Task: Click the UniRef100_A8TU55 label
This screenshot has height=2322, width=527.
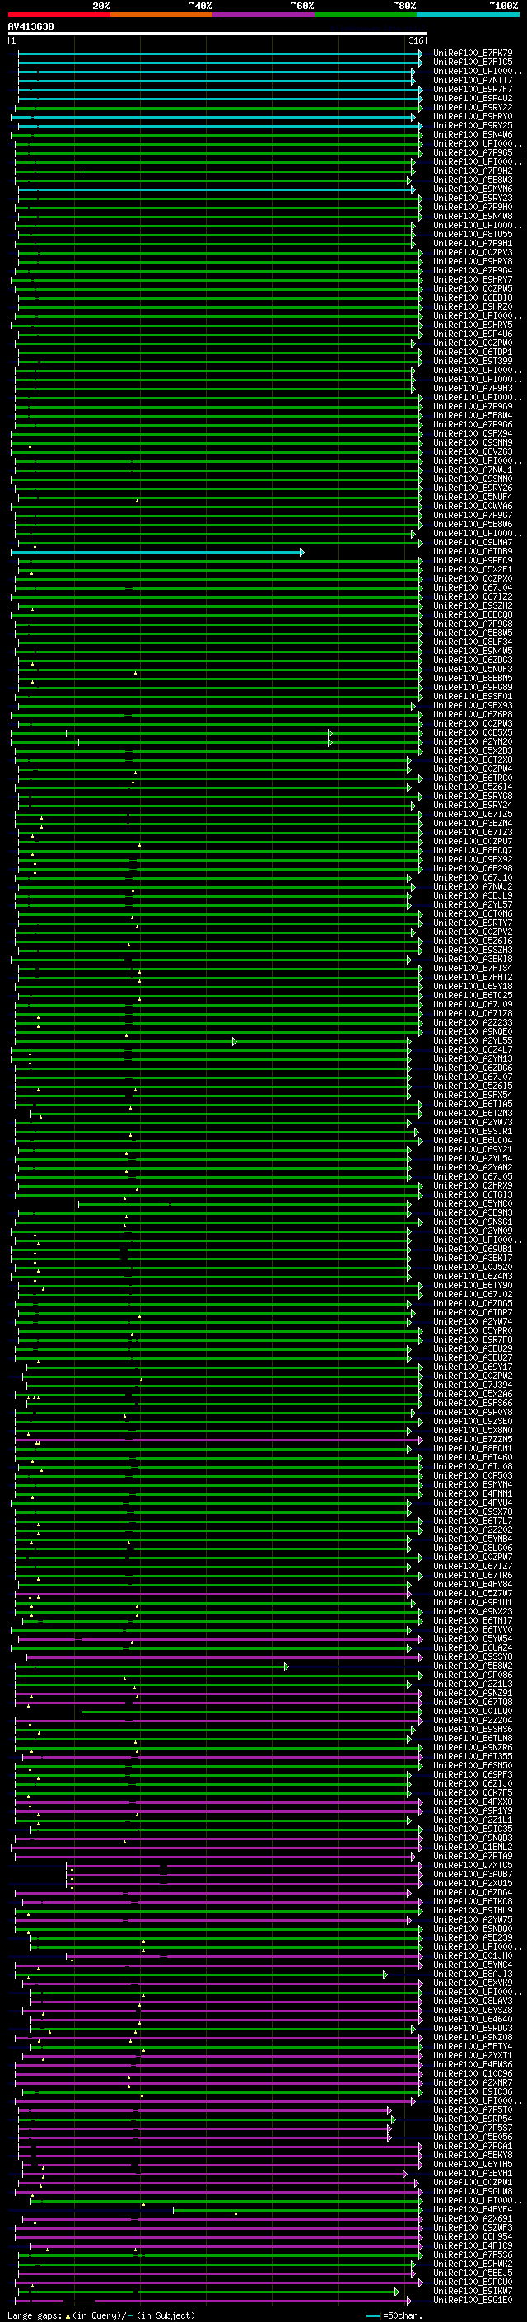Action: 473,235
